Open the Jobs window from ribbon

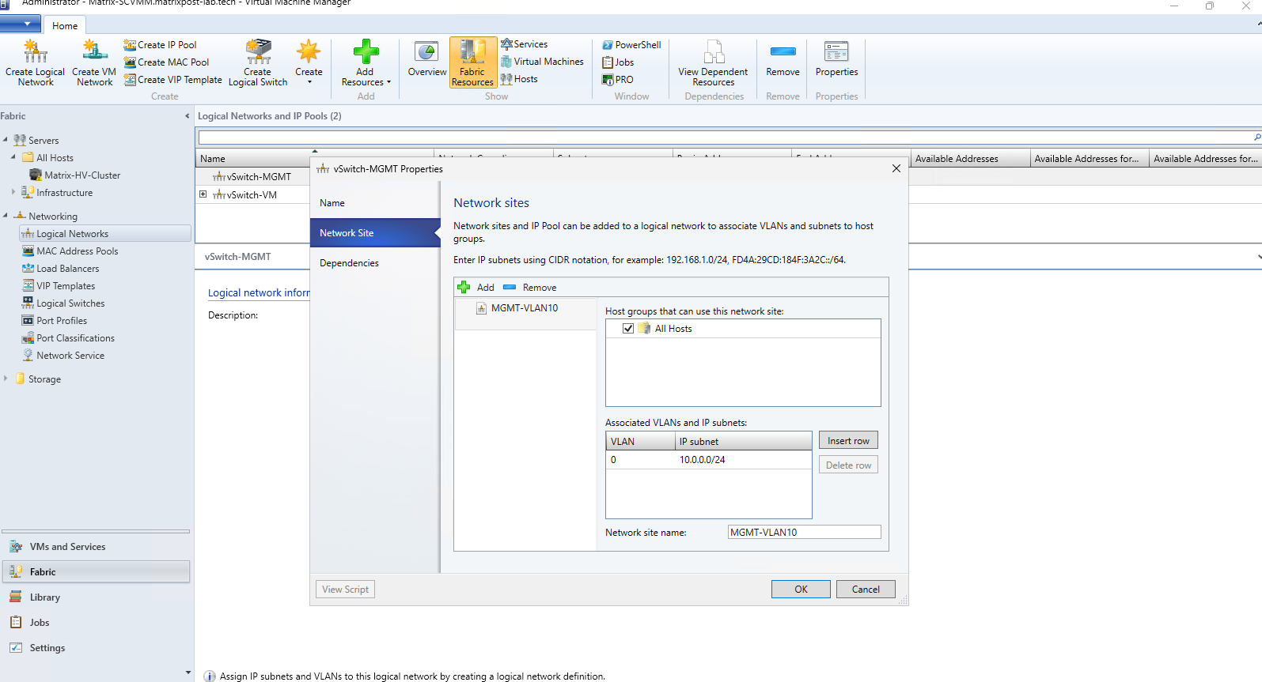tap(618, 62)
